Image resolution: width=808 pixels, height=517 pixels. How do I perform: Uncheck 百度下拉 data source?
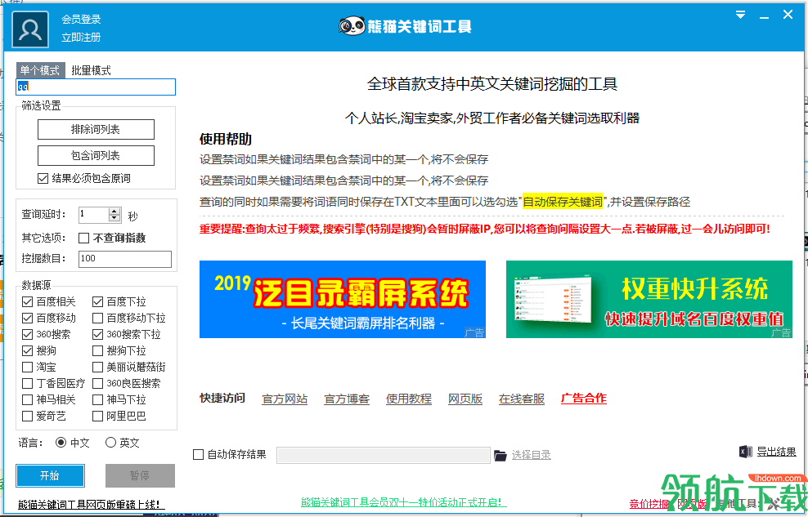pos(98,301)
